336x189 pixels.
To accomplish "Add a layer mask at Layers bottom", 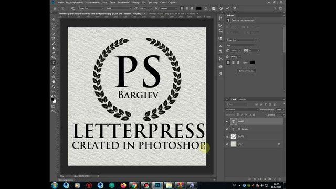I will [x=260, y=179].
